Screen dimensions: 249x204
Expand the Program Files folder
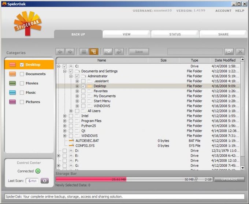65,121
